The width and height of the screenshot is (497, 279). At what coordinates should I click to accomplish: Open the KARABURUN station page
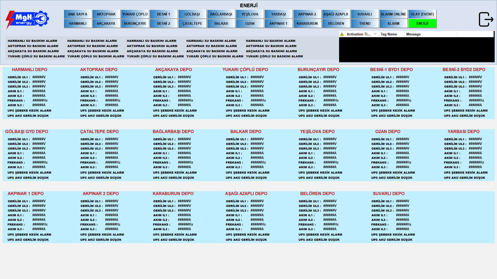click(307, 24)
